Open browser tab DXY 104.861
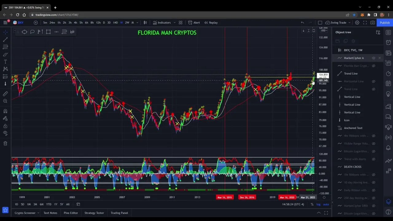The image size is (393, 221). point(27,7)
